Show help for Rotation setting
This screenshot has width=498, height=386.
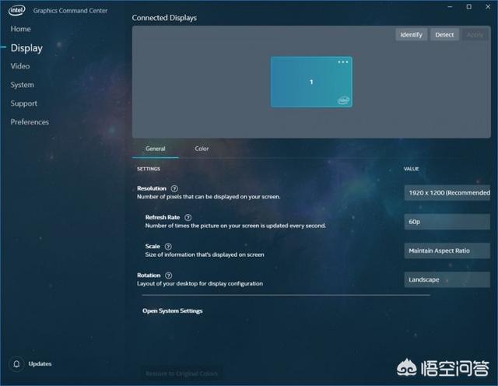click(169, 275)
